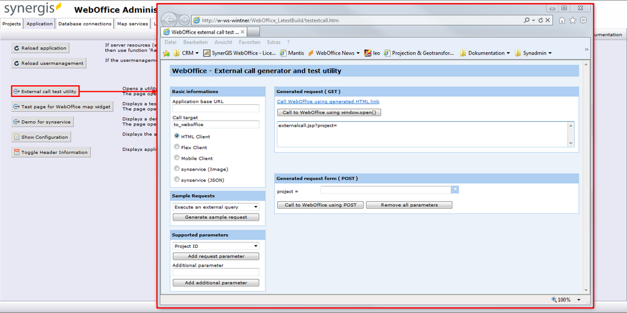
Task: Open the Mantis favorite
Action: click(x=292, y=53)
